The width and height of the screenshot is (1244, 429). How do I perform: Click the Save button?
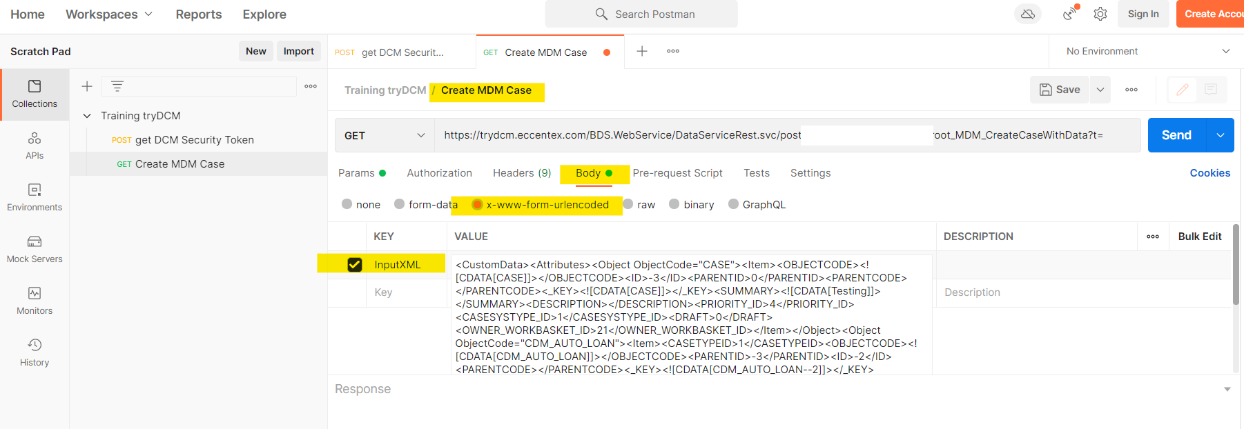[1060, 90]
